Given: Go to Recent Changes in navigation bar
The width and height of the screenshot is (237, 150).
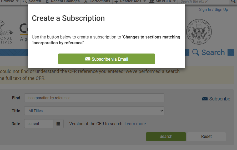Looking at the screenshot, I should click(x=65, y=1).
